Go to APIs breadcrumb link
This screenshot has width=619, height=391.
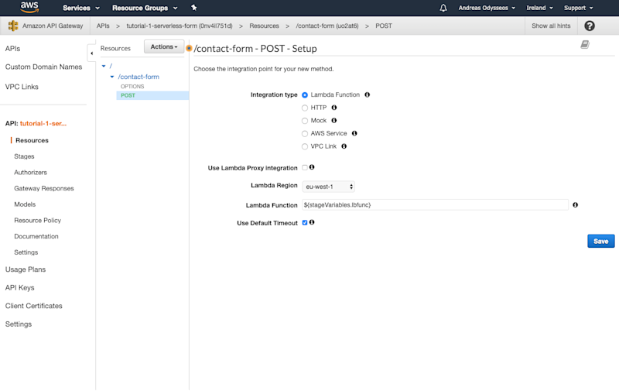pos(103,26)
